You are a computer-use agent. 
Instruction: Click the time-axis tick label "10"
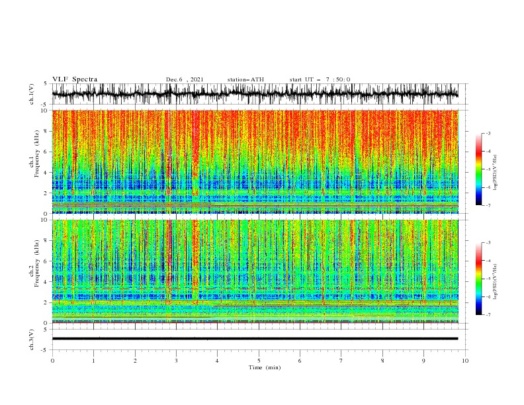(x=465, y=361)
